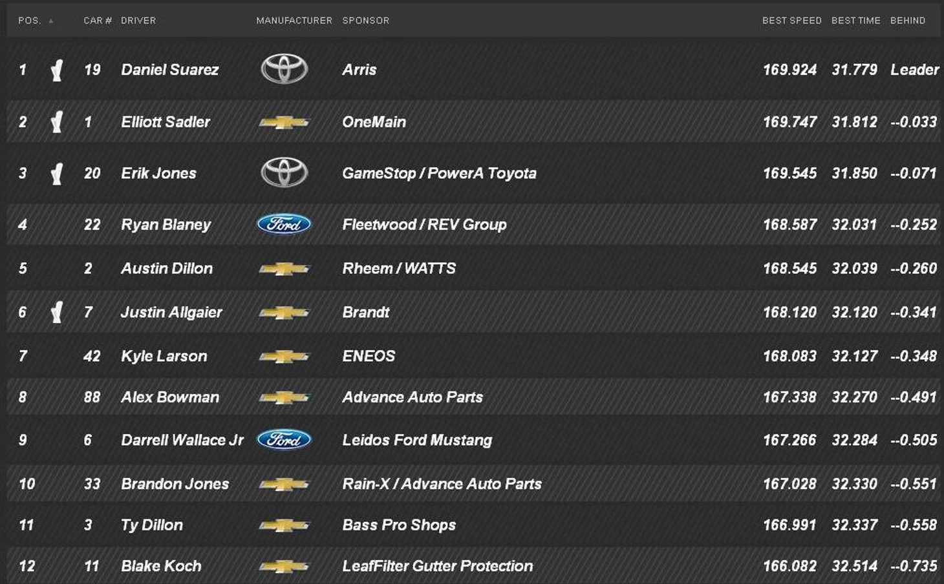This screenshot has width=944, height=584.
Task: Click the Chevrolet bowtie in Kyle Larson row
Action: click(x=284, y=357)
